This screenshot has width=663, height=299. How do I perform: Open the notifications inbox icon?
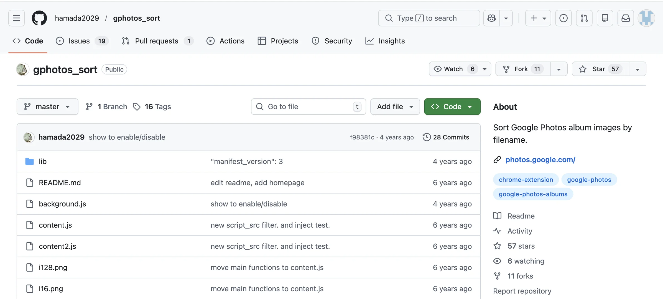coord(626,18)
